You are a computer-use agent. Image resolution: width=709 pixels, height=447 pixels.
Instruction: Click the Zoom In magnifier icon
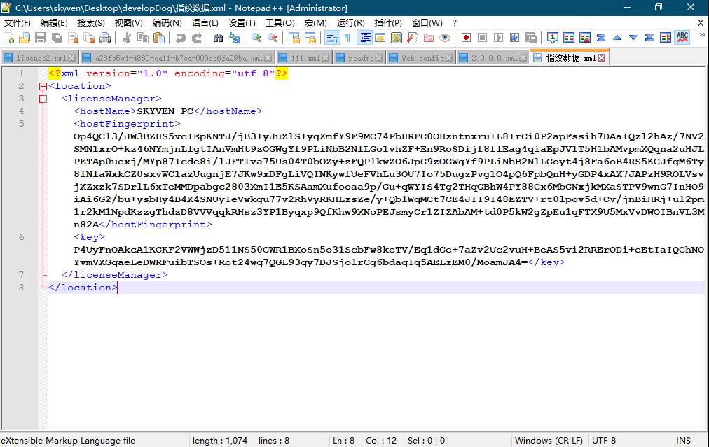(x=256, y=38)
